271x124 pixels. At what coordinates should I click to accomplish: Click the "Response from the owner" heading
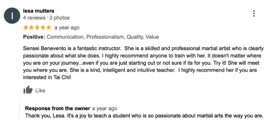click(58, 108)
